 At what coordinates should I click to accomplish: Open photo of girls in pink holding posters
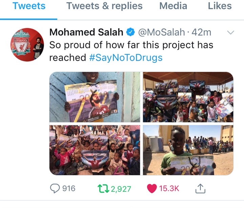(95, 150)
